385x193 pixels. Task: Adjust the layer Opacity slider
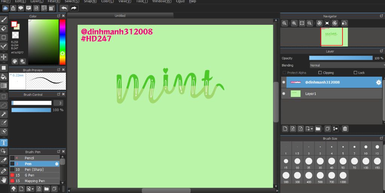pos(341,58)
